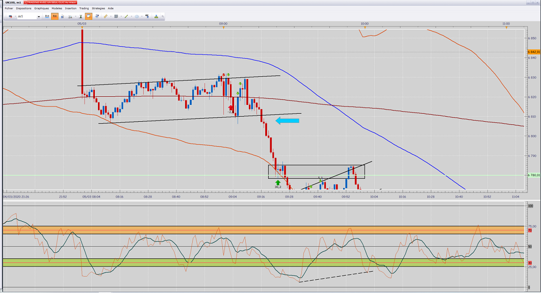The image size is (541, 293).
Task: Click the refresh chart icon
Action: click(97, 16)
